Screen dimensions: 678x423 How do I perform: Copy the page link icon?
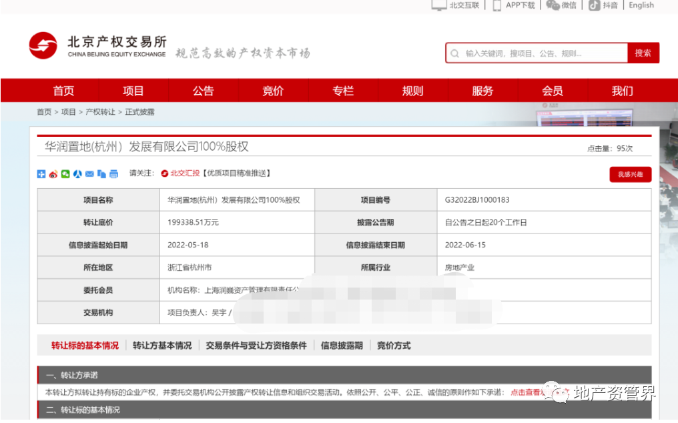[x=101, y=174]
